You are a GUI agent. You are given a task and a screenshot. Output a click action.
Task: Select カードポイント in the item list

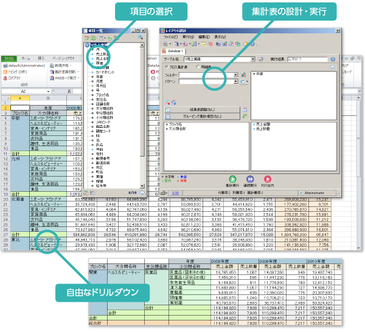pos(104,70)
